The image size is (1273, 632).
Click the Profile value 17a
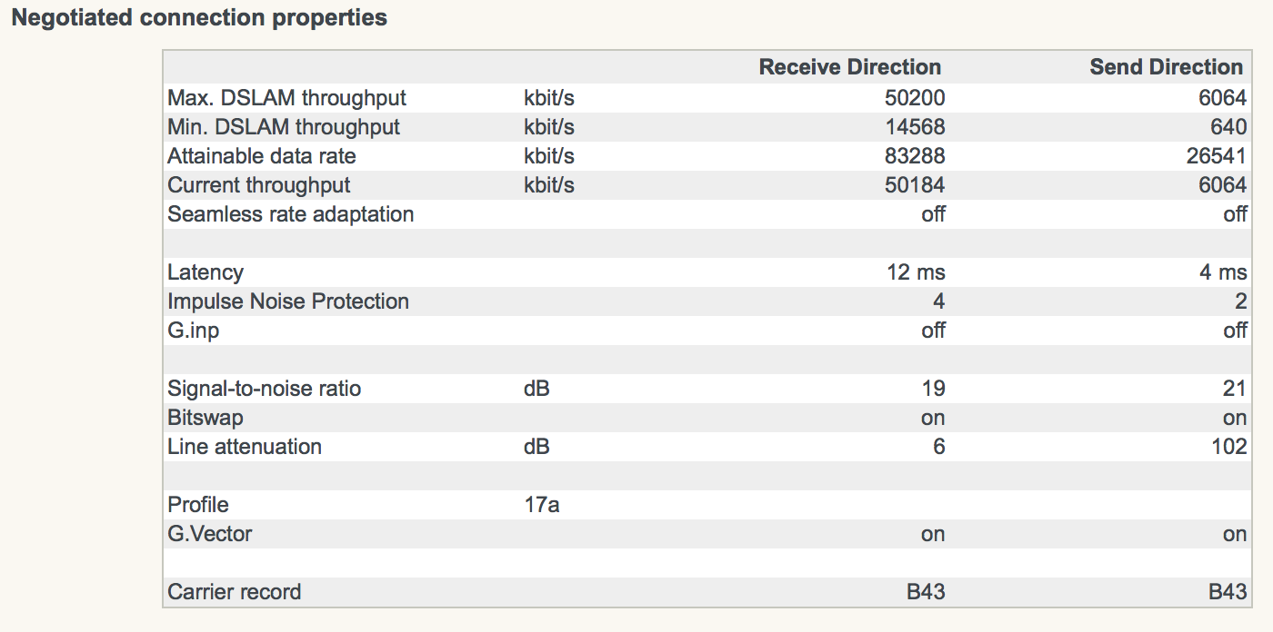click(541, 505)
